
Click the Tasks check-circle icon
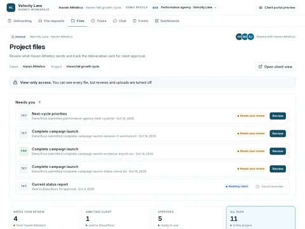click(x=93, y=21)
